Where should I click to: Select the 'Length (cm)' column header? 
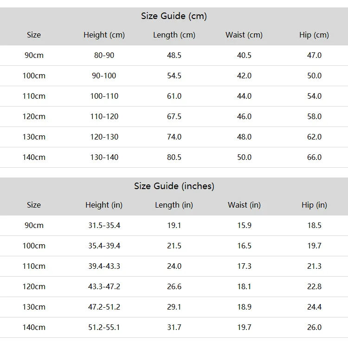pyautogui.click(x=174, y=35)
